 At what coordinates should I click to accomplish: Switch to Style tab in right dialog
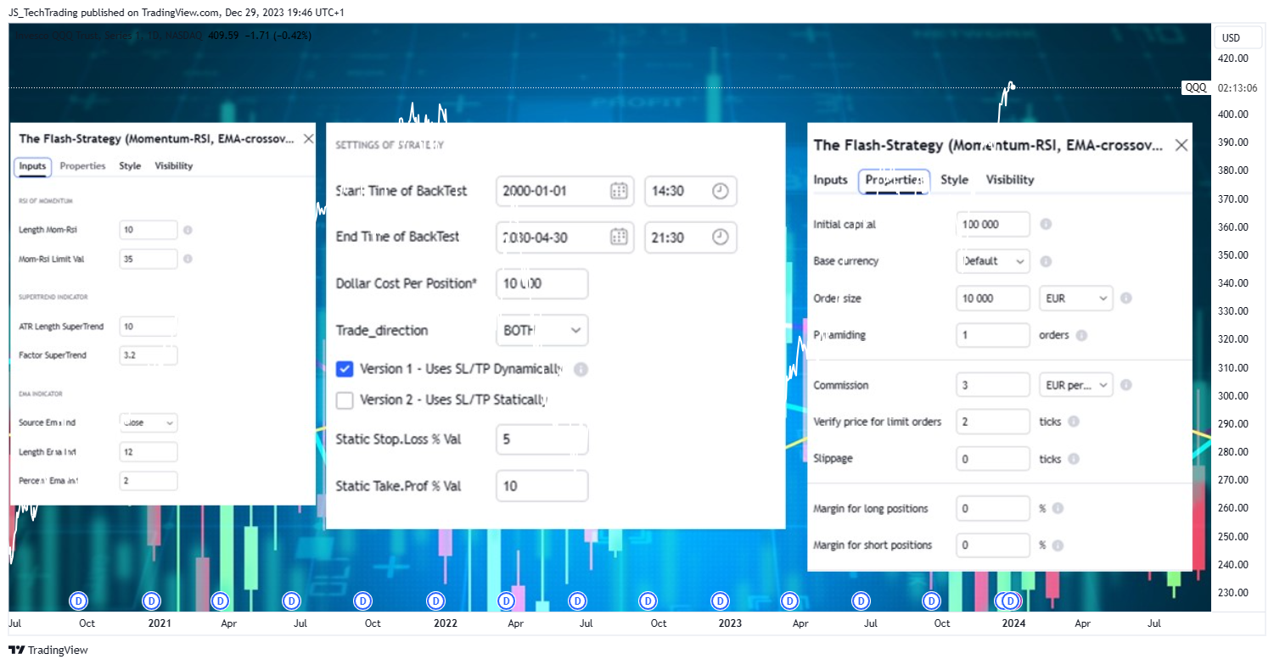pos(955,180)
